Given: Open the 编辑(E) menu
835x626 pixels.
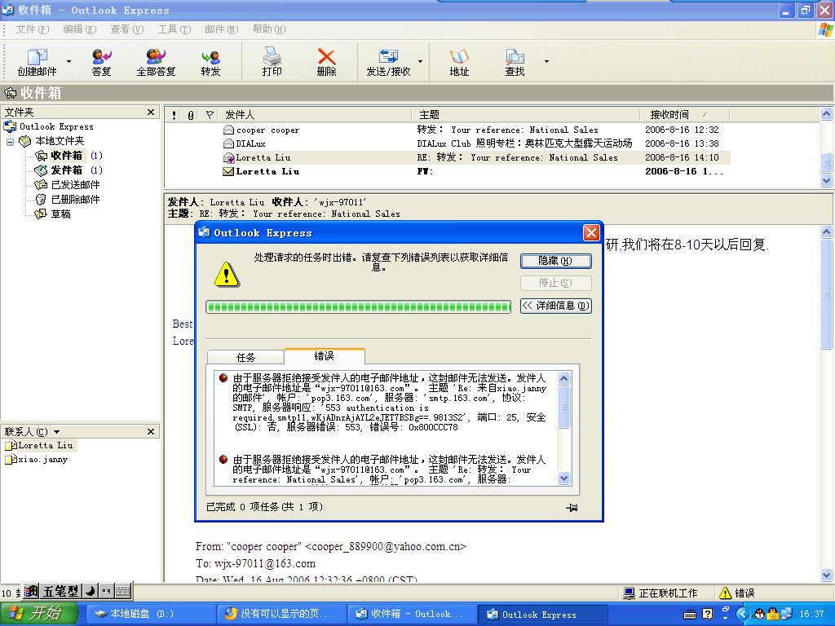Looking at the screenshot, I should point(79,29).
